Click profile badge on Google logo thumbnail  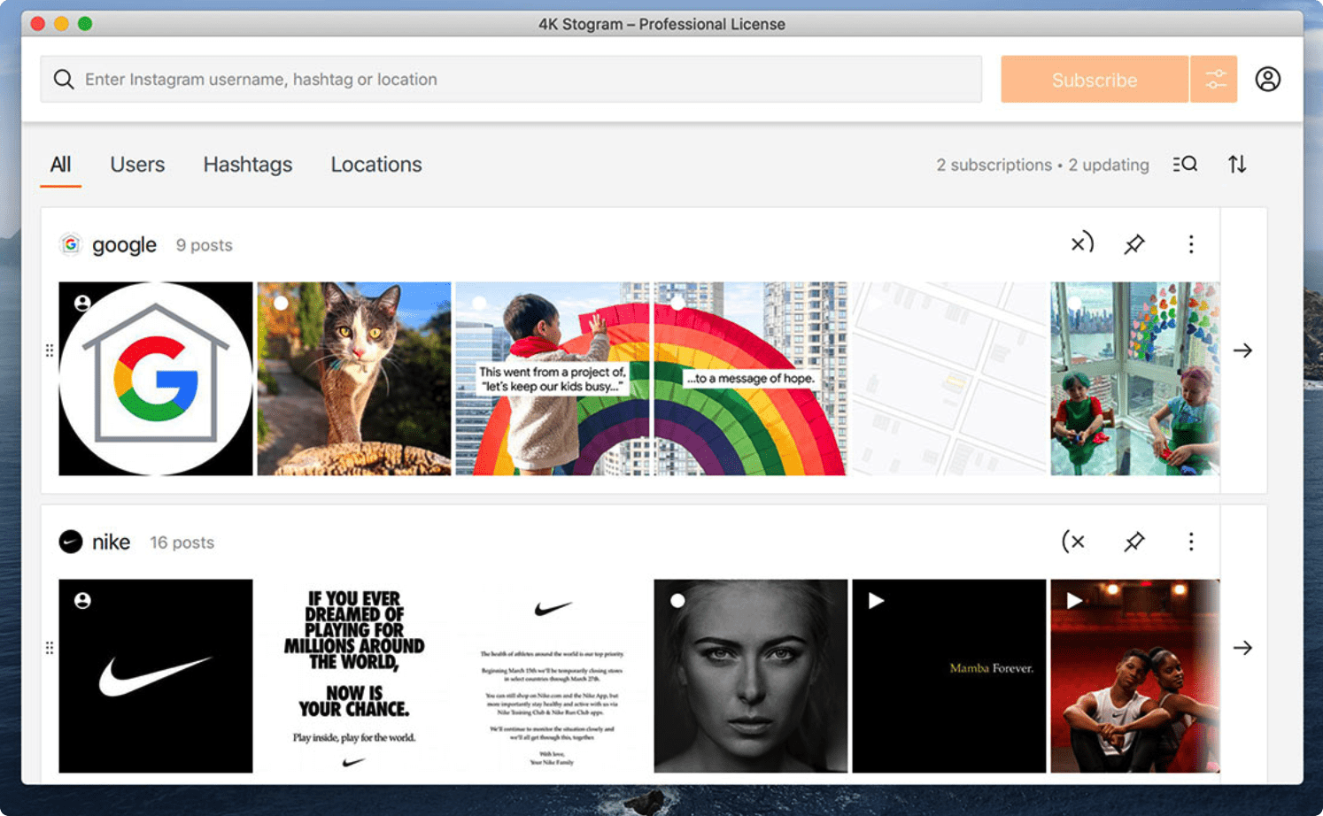(x=82, y=304)
